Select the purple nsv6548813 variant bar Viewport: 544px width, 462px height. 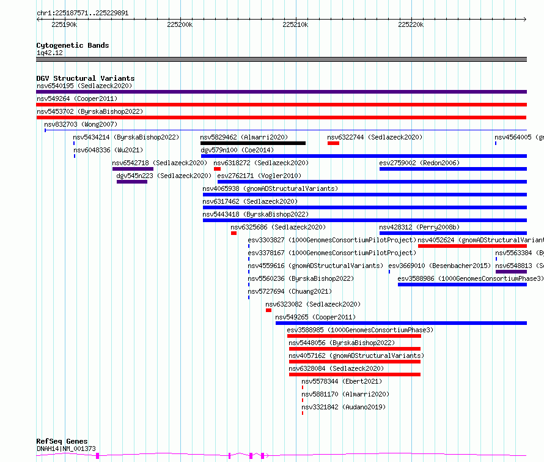coord(512,272)
